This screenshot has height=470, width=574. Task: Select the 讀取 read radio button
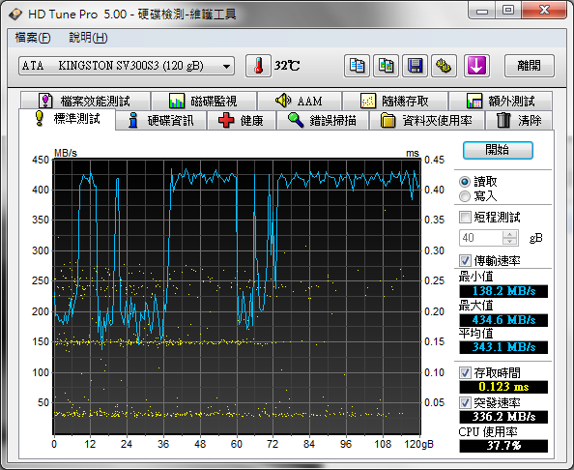click(465, 182)
